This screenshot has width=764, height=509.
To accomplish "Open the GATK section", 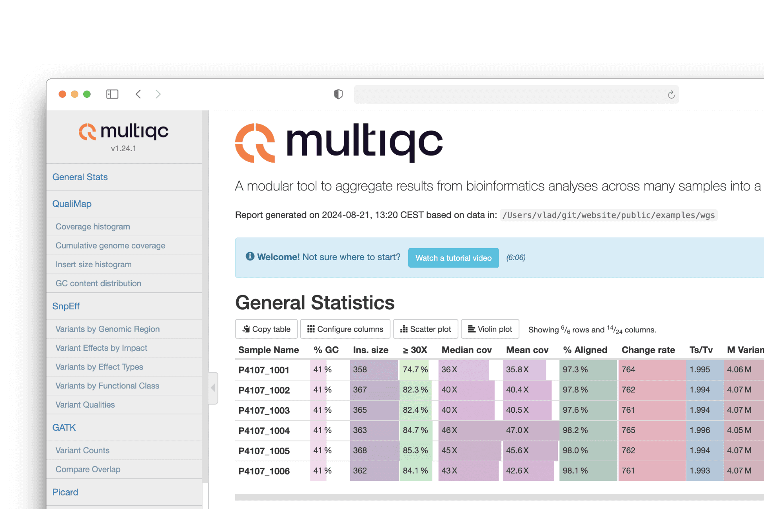I will (x=64, y=427).
